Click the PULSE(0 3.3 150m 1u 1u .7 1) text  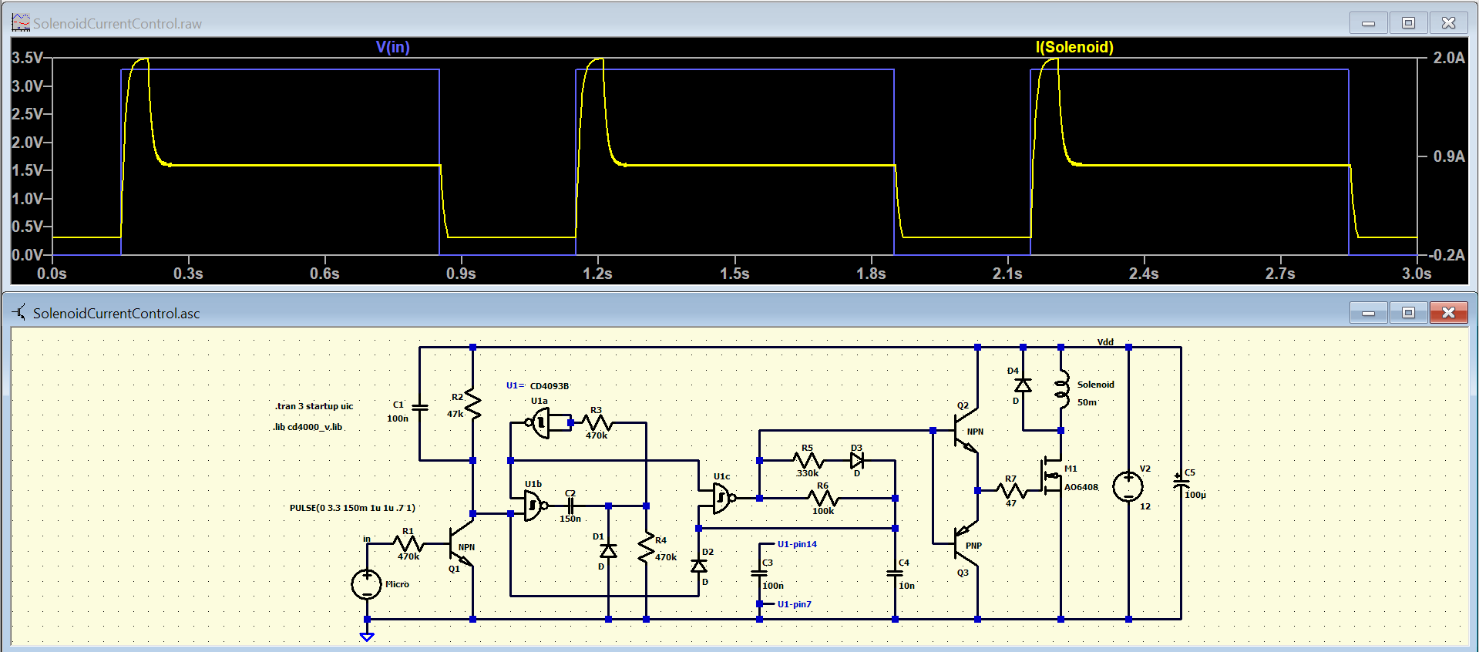click(x=352, y=508)
